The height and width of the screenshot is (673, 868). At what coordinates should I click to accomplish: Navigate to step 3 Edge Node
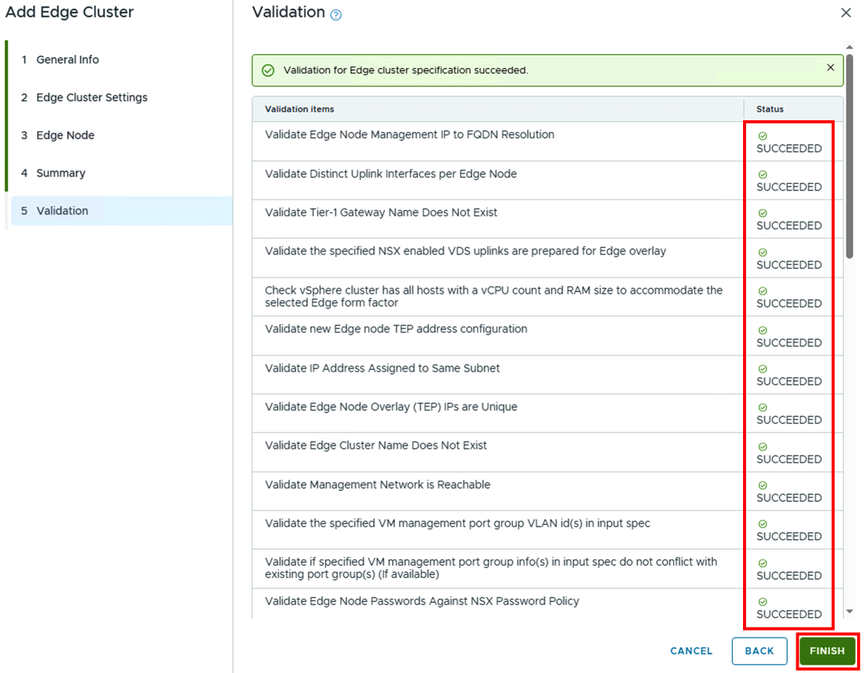pyautogui.click(x=65, y=135)
